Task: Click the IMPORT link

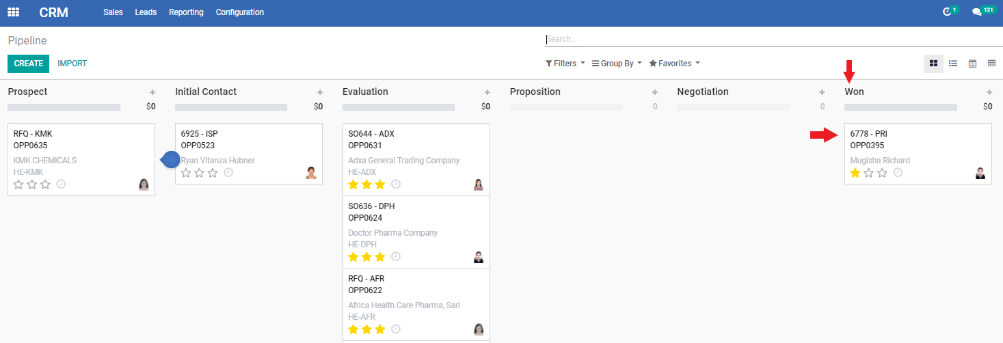Action: 72,64
